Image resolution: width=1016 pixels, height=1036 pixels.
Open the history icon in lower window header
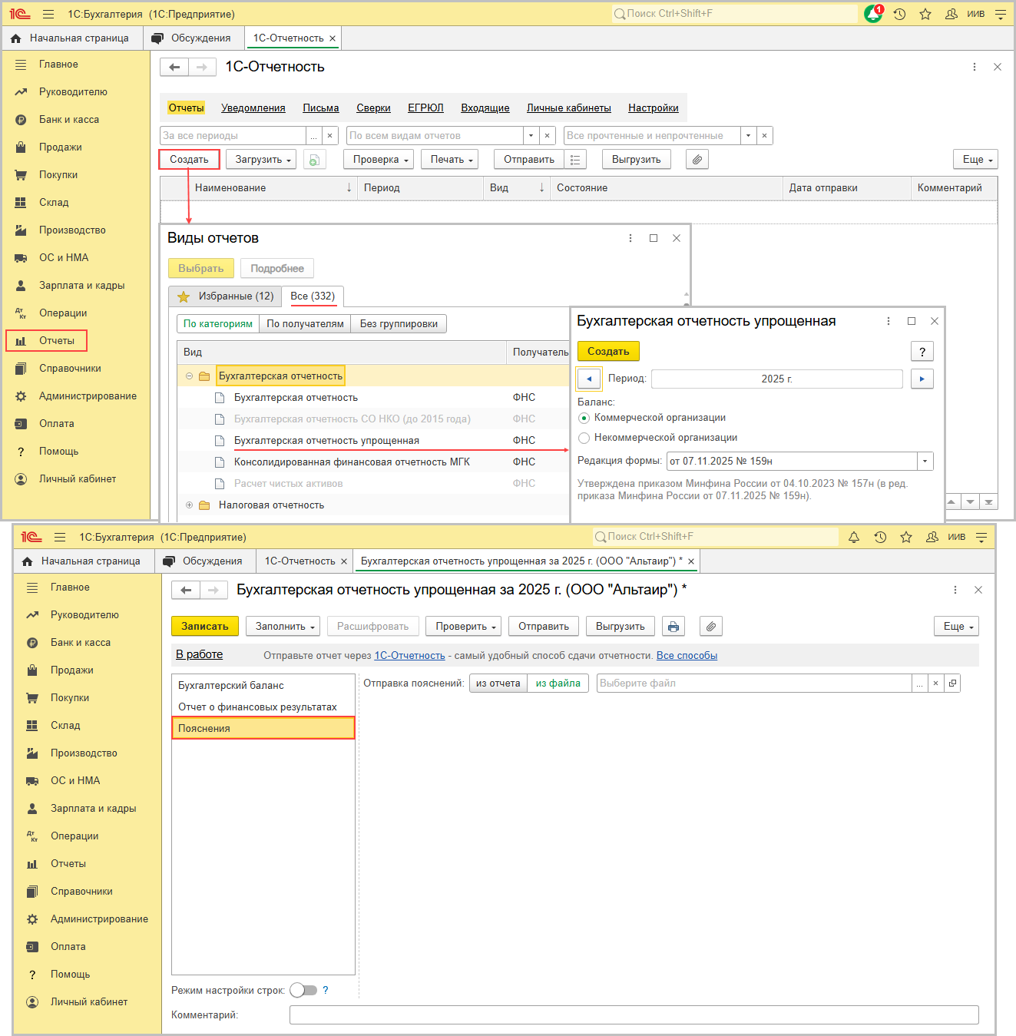(x=880, y=537)
